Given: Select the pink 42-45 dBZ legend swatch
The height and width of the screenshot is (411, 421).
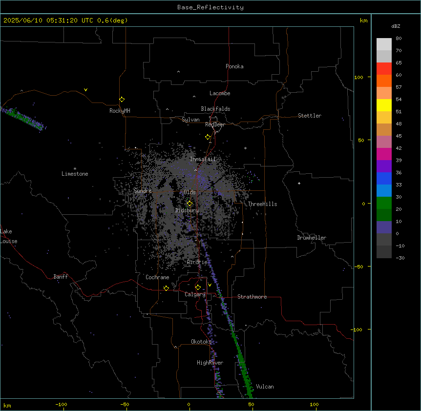Looking at the screenshot, I should (x=384, y=142).
